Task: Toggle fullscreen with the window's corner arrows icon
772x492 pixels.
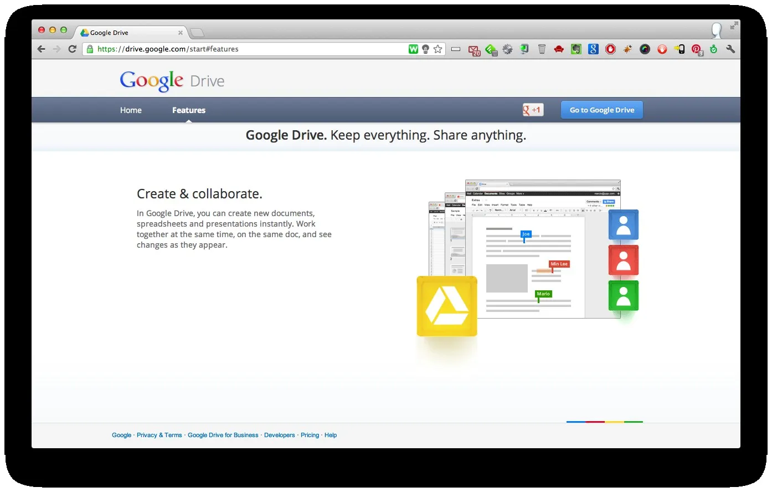Action: tap(734, 25)
